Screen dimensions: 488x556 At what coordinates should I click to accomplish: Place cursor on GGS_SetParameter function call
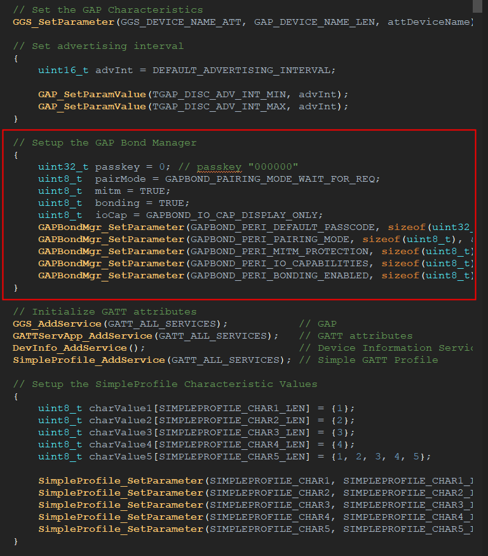[64, 22]
